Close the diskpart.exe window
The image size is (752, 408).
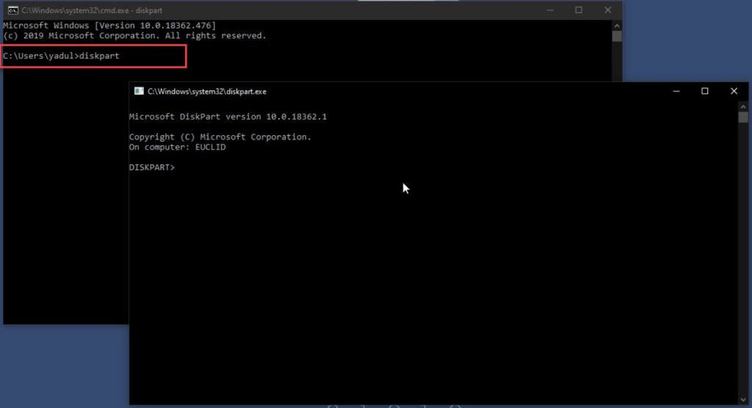point(734,91)
